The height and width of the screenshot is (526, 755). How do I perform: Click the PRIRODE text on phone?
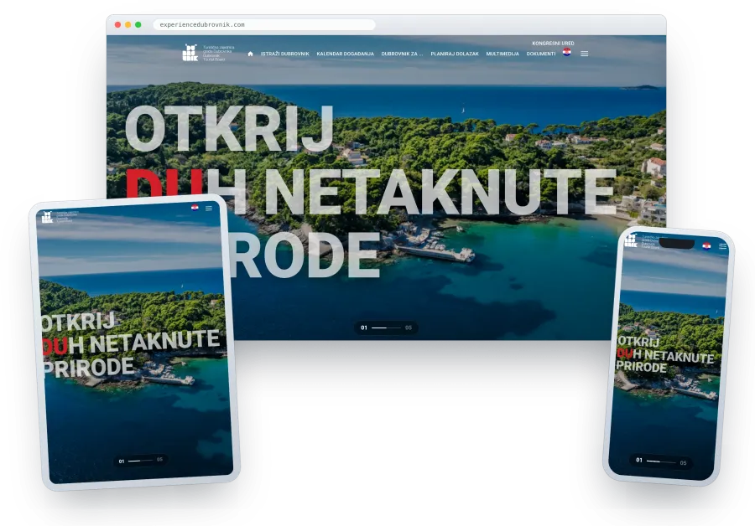642,366
